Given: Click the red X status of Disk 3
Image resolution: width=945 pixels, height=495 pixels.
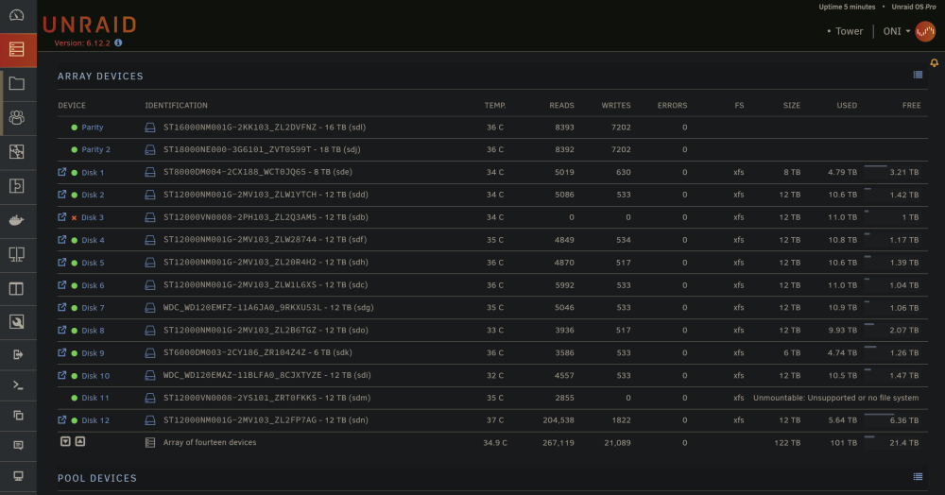Looking at the screenshot, I should tap(74, 218).
